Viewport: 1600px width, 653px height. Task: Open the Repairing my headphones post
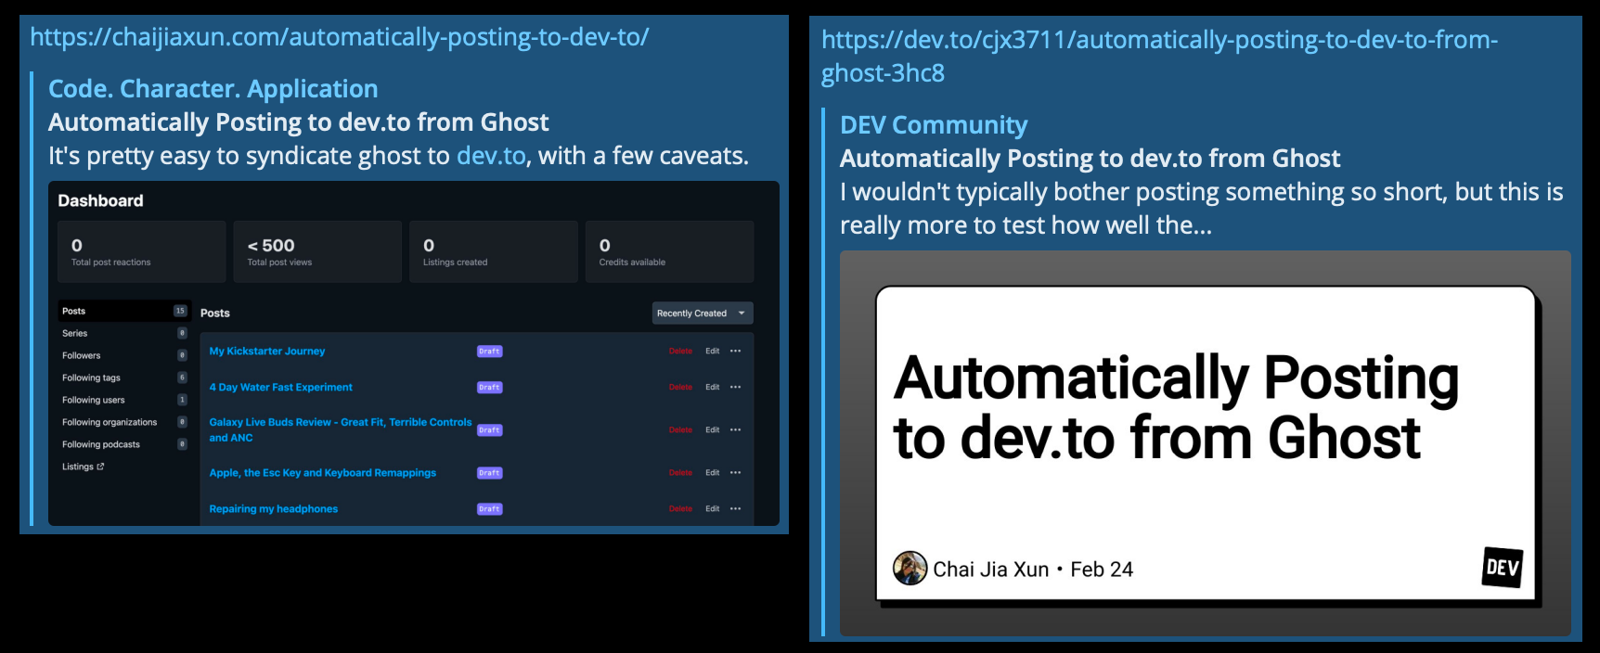coord(273,509)
